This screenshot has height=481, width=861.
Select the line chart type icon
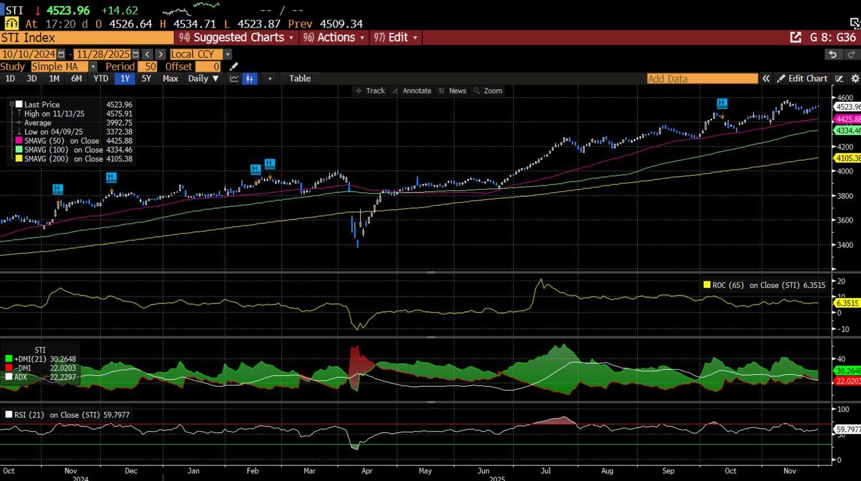pos(234,79)
